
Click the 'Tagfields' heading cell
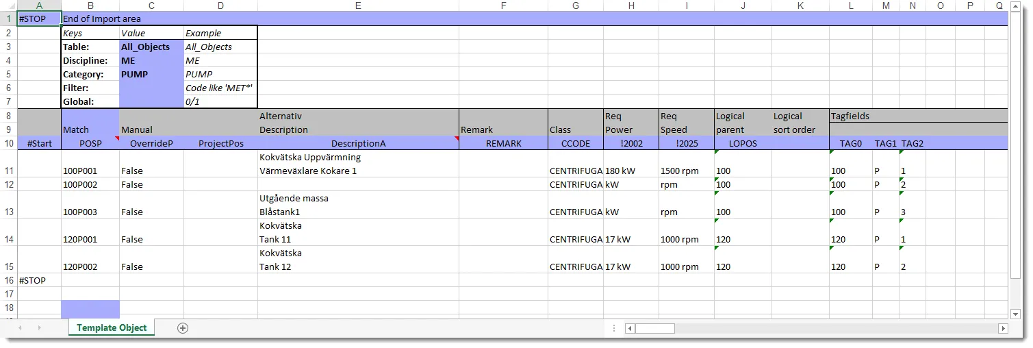coord(850,116)
